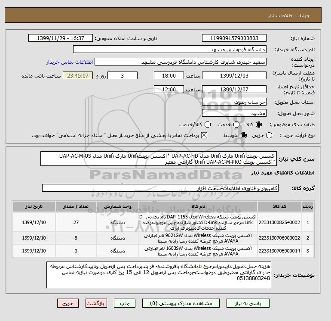
Task: Click the توضیحات خریدار label
Action: click(294, 275)
